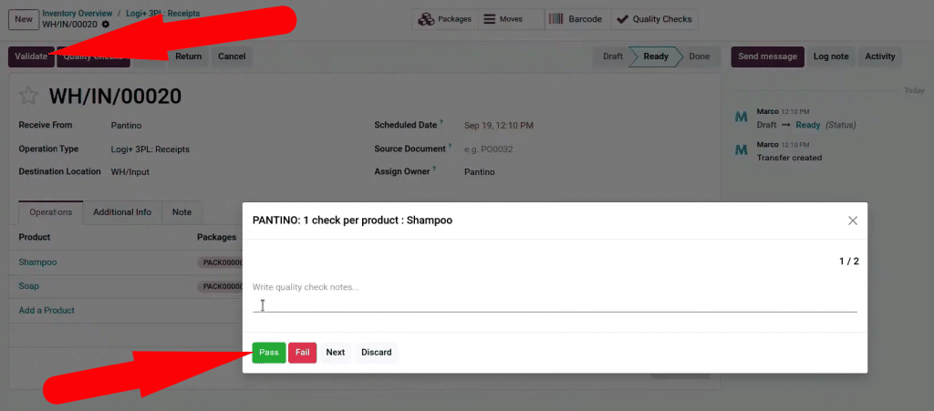934x411 pixels.
Task: Click the Assign Owner Pantino field
Action: 480,172
